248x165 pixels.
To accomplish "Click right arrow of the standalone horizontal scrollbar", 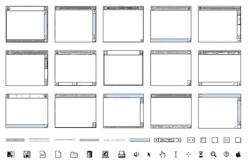I will click(x=179, y=140).
